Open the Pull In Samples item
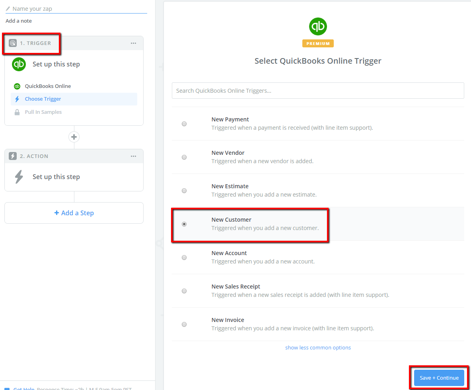The width and height of the screenshot is (471, 390). [74, 112]
